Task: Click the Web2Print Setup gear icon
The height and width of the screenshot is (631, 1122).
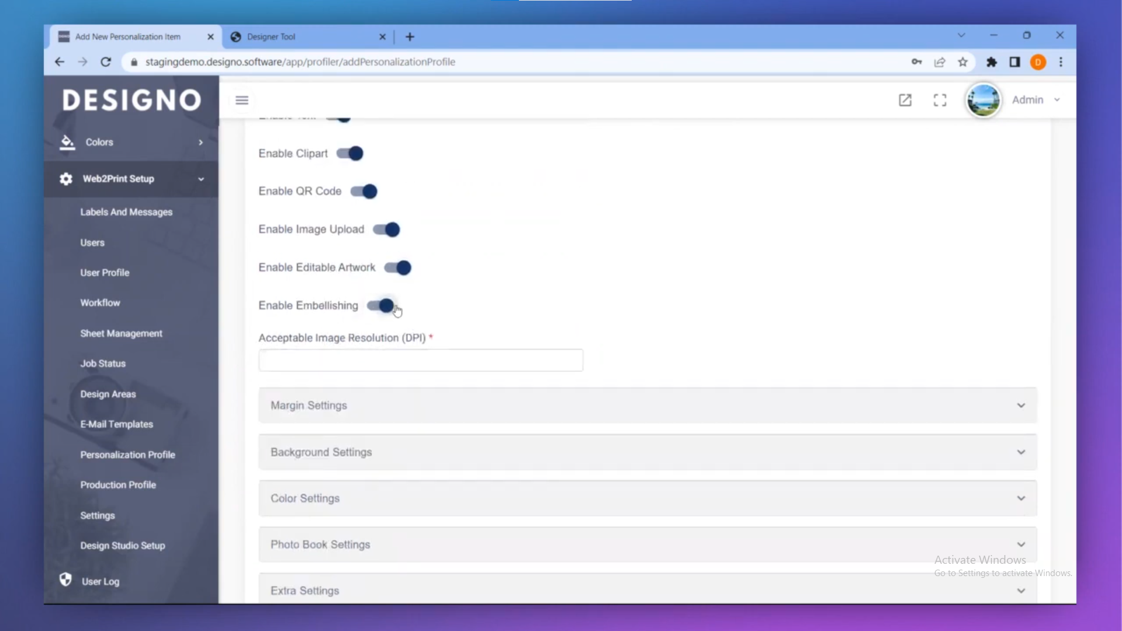Action: [66, 179]
